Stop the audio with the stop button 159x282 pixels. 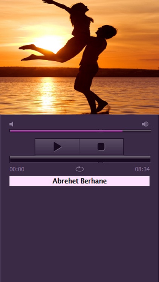pyautogui.click(x=101, y=147)
